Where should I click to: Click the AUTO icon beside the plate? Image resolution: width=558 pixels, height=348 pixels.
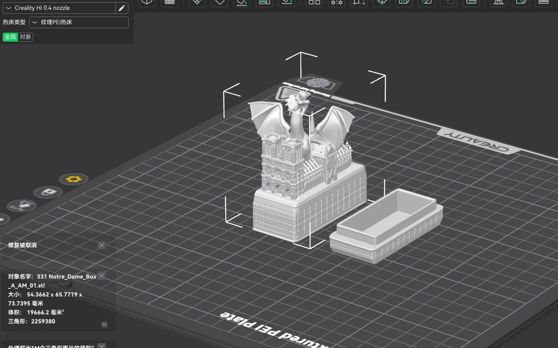point(22,206)
